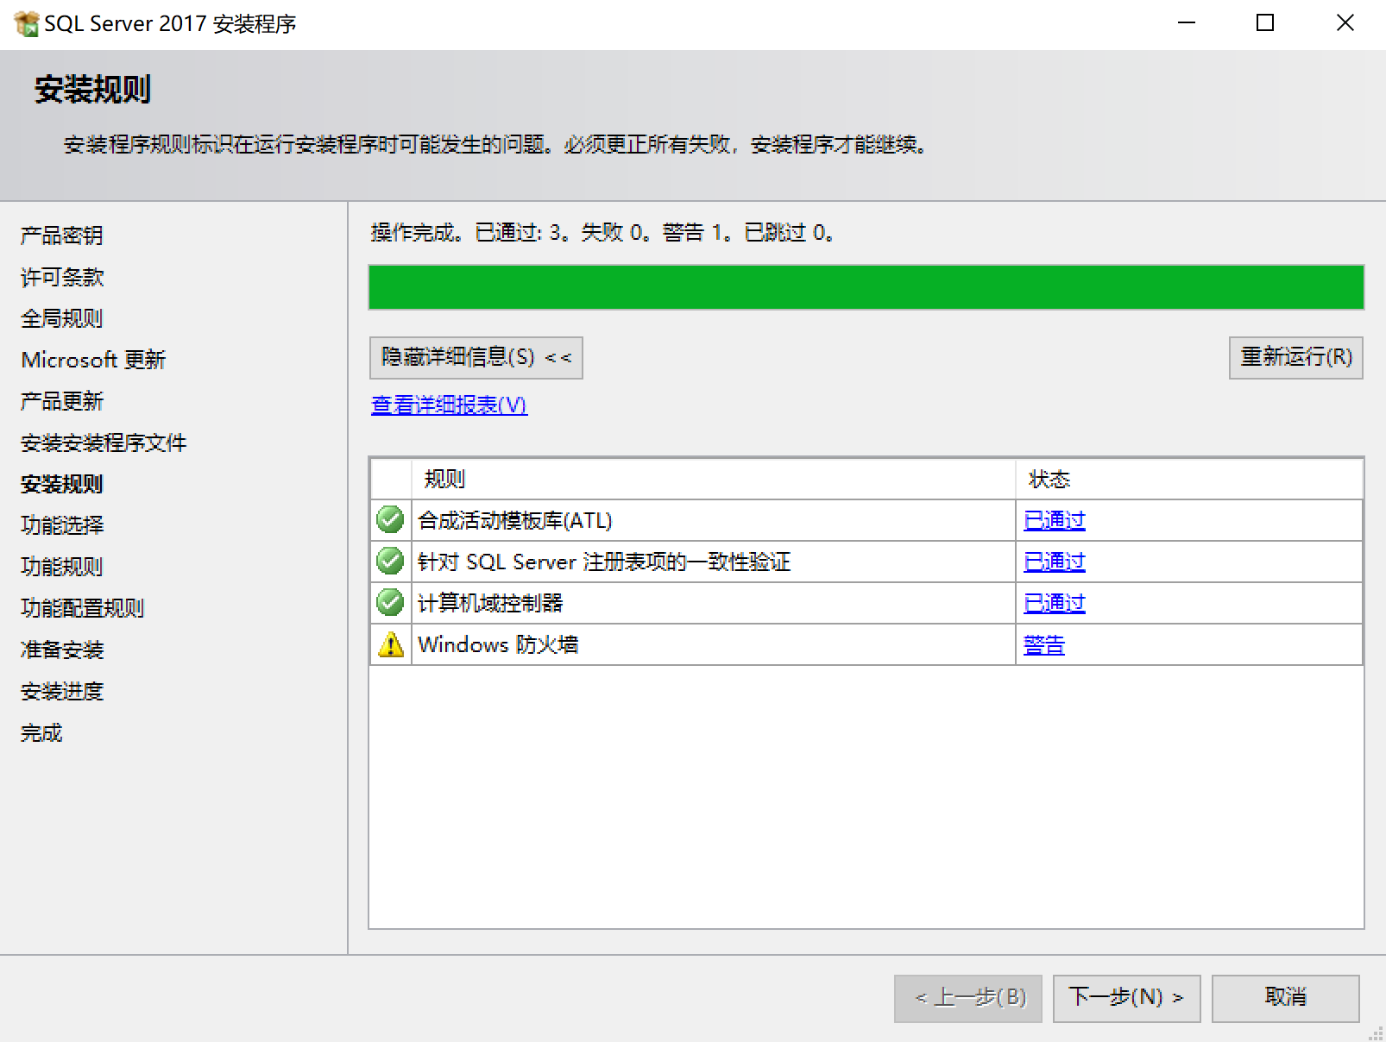Click 下一步(N) to continue installation

(1125, 998)
